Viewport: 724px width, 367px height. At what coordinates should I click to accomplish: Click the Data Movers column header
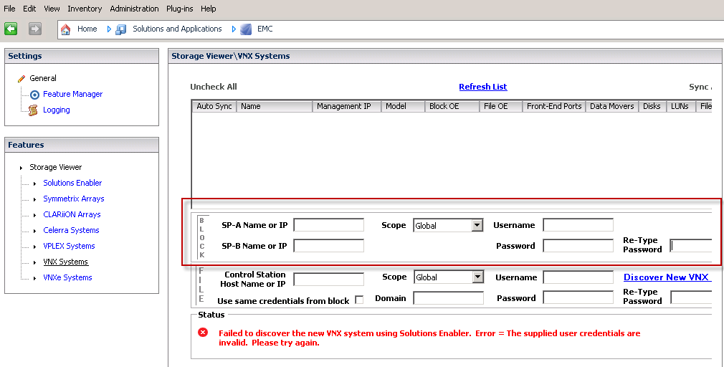pyautogui.click(x=611, y=106)
